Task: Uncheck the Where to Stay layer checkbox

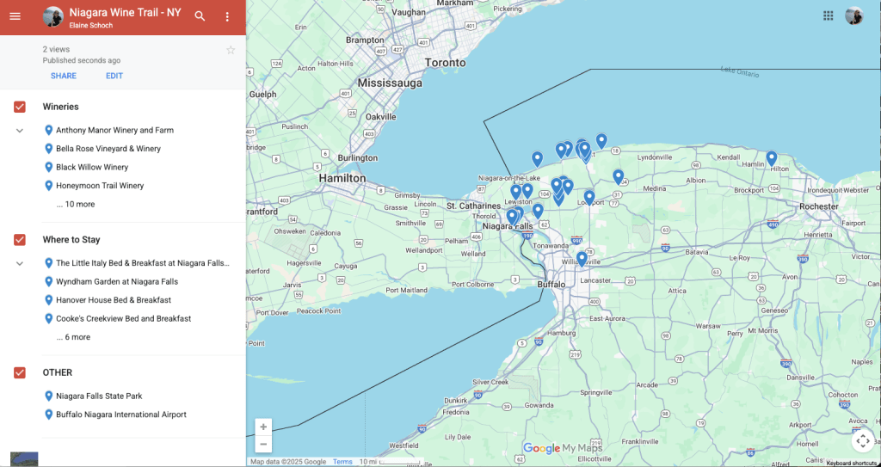Action: [x=20, y=240]
